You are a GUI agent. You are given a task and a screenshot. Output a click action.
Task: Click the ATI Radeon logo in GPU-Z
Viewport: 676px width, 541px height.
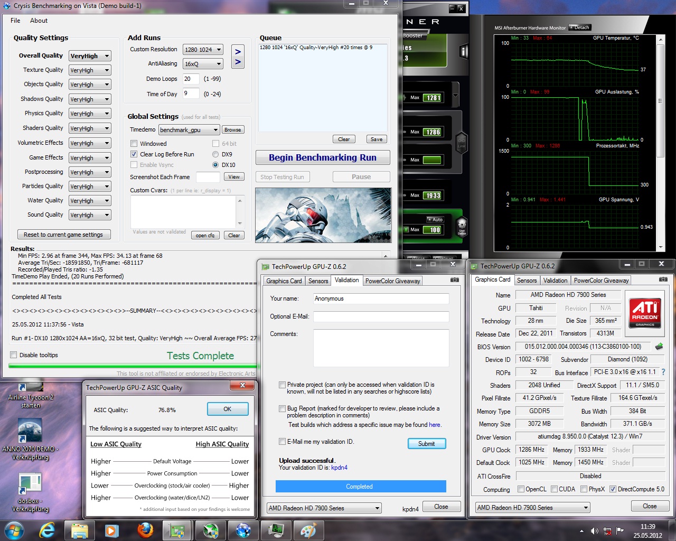(645, 312)
